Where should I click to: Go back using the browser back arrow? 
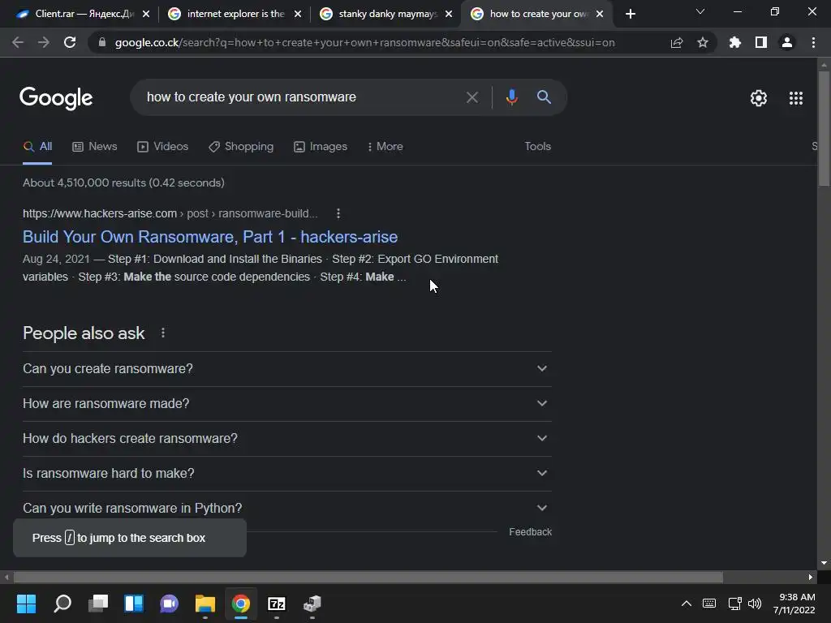[18, 42]
